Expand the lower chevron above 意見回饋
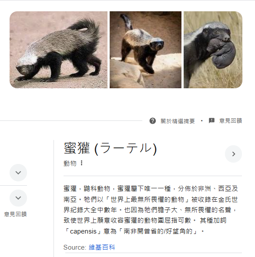255x257 pixels. coord(18,198)
